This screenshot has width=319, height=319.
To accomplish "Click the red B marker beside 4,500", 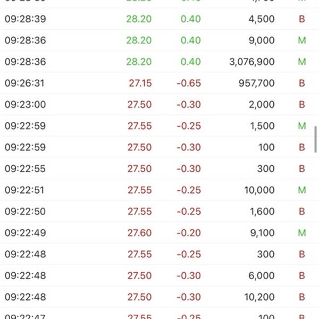I will point(302,19).
